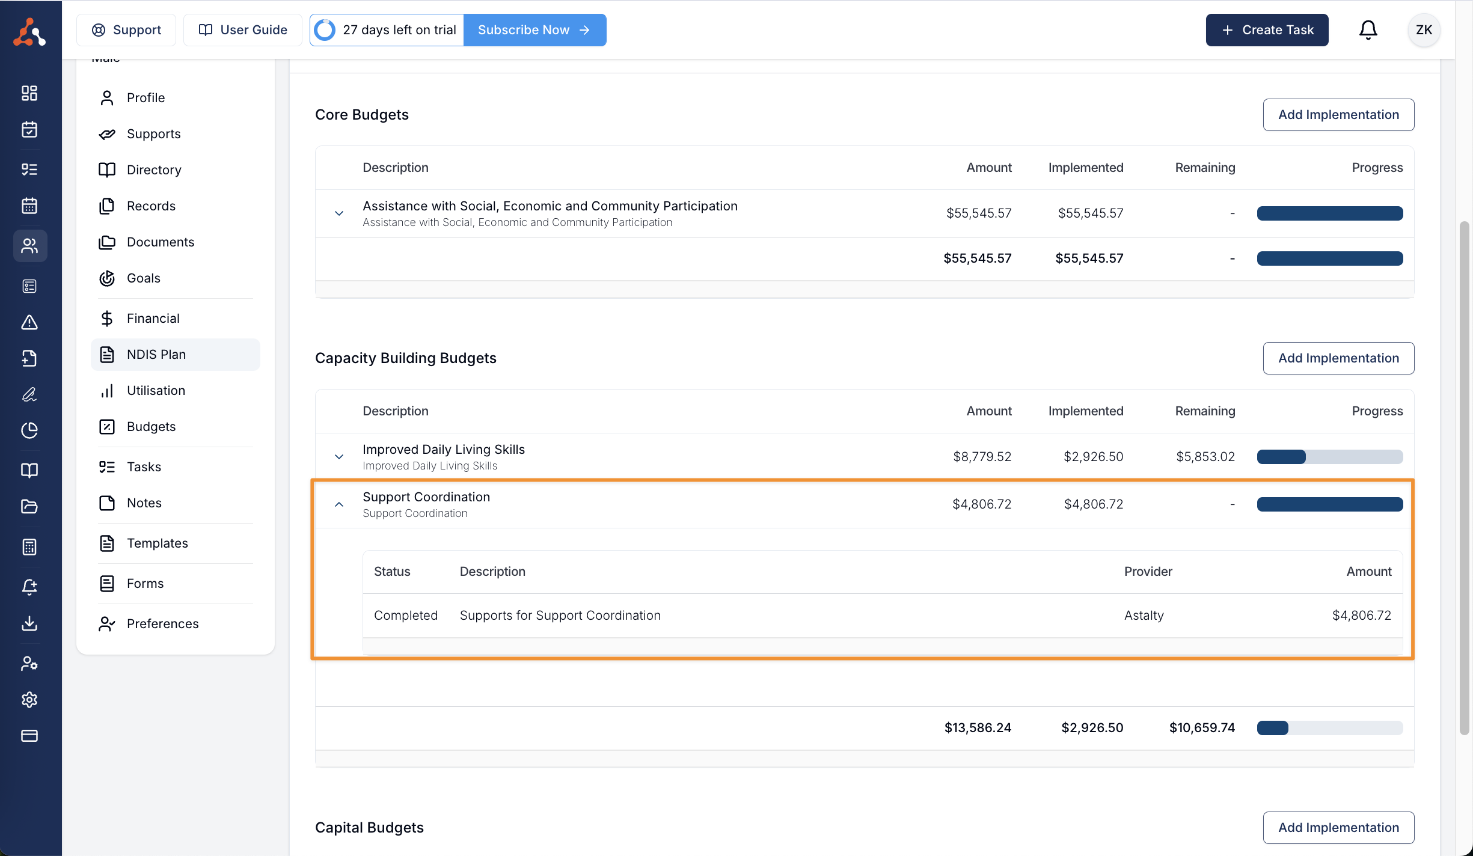This screenshot has height=856, width=1473.
Task: Expand Assistance with Social, Economic row
Action: pyautogui.click(x=339, y=213)
